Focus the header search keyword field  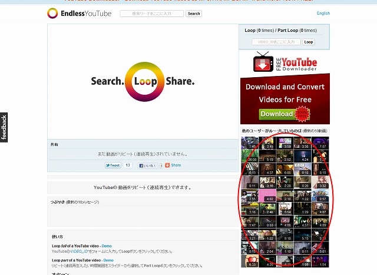[152, 14]
